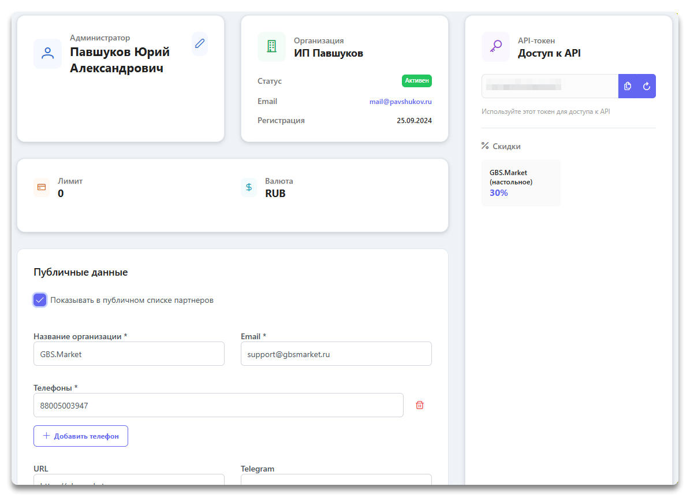690x501 pixels.
Task: Select the GBS.Market 30% discount card
Action: [x=521, y=183]
